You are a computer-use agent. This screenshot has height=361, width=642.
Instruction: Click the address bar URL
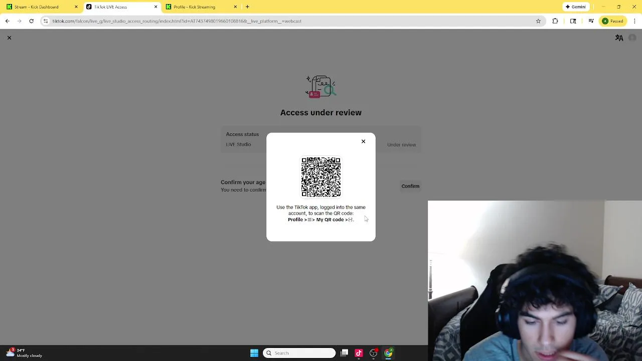177,21
